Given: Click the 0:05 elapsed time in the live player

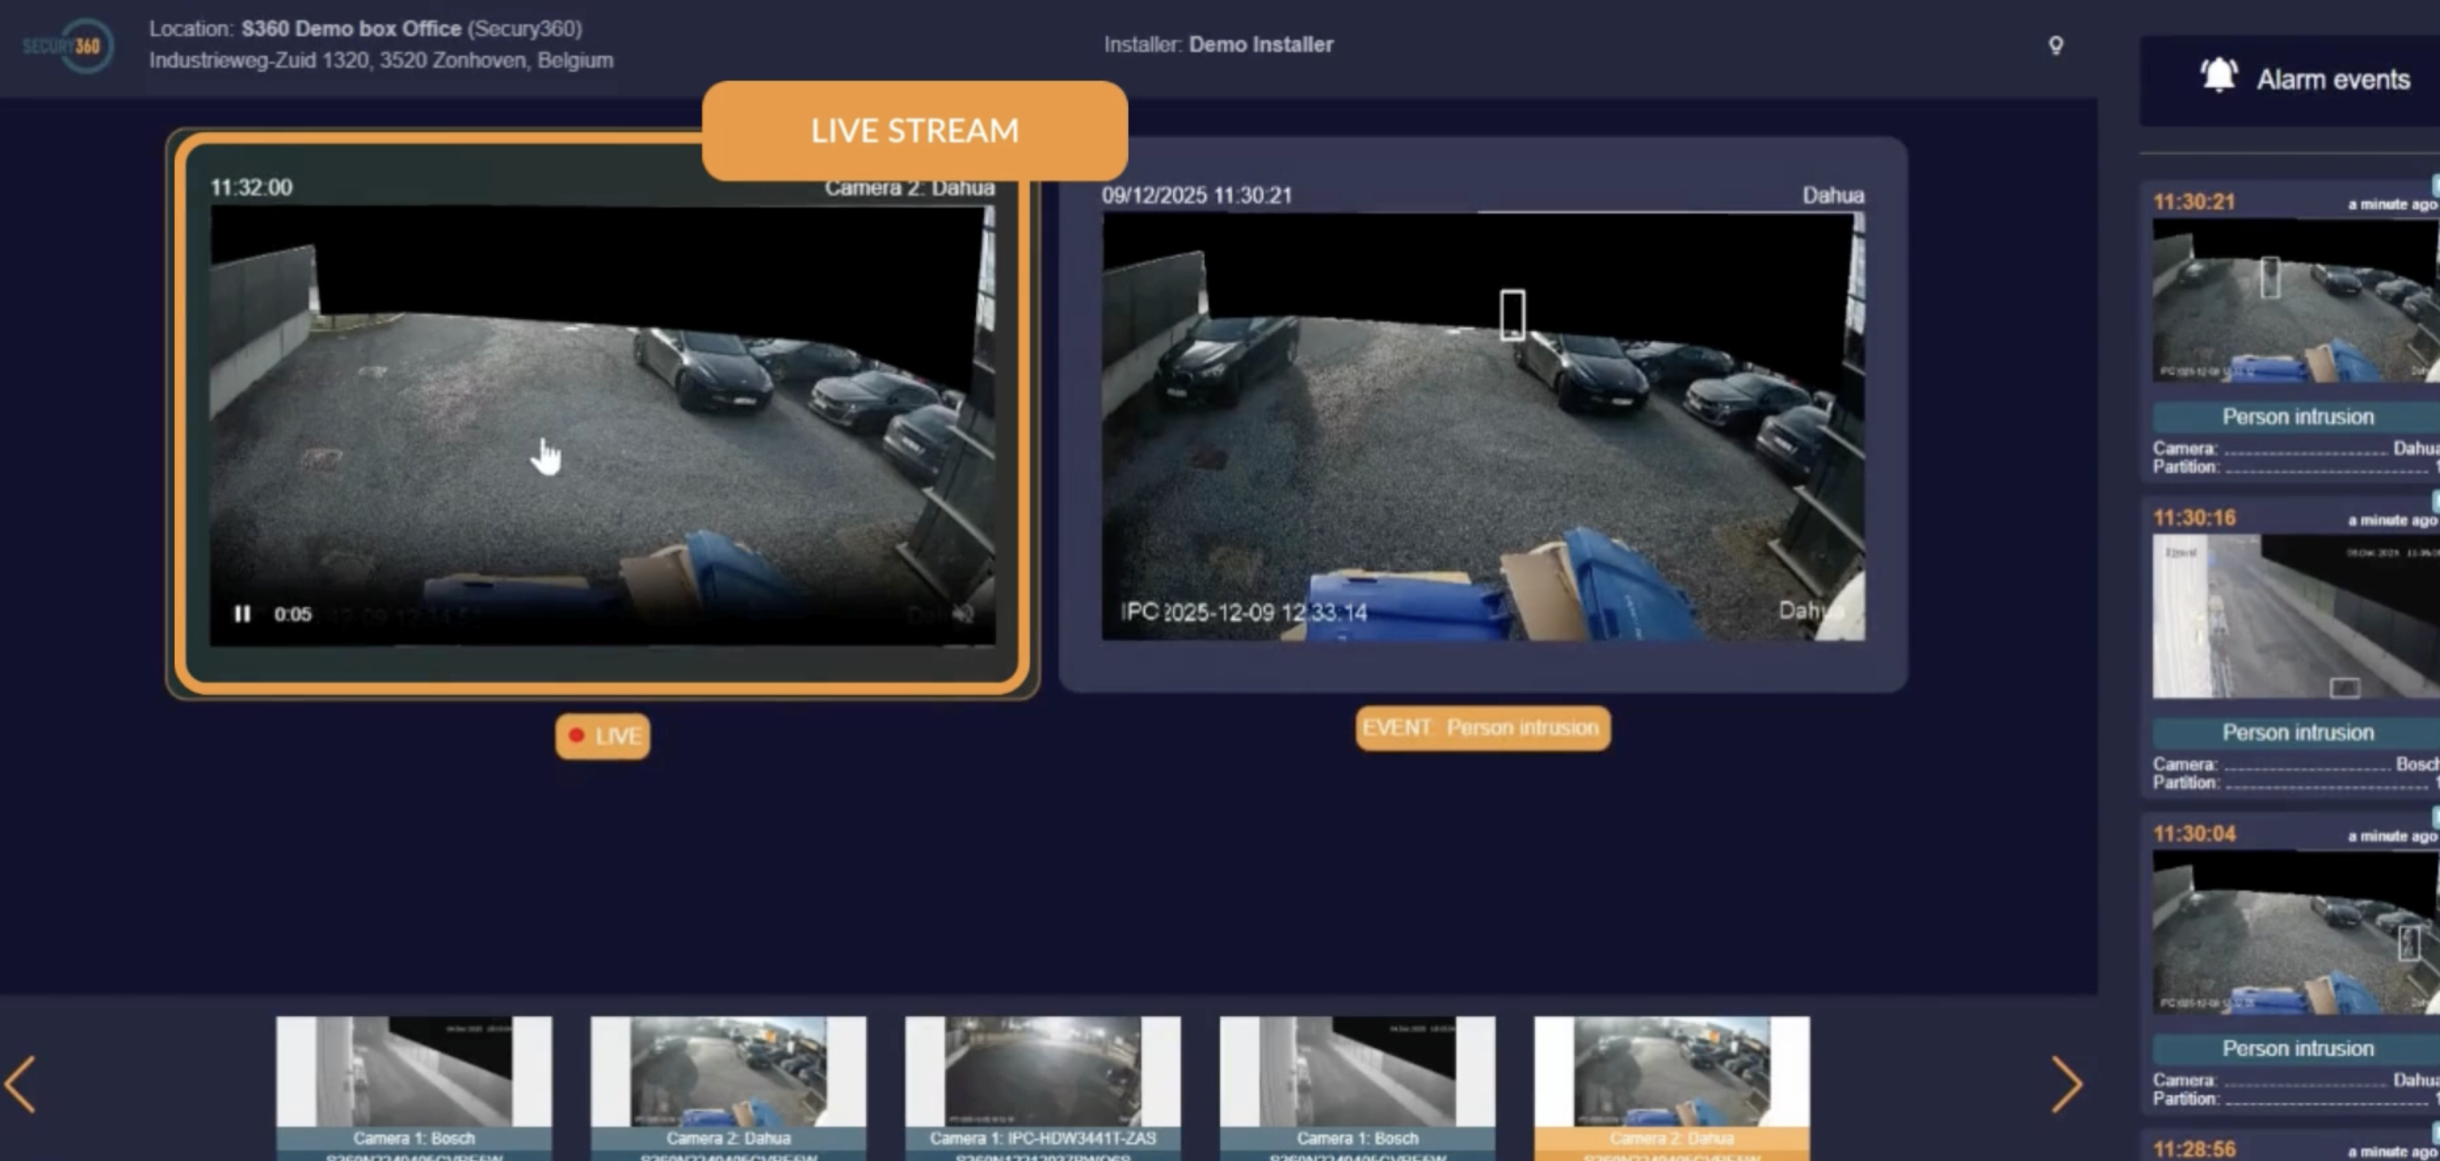Looking at the screenshot, I should tap(293, 615).
